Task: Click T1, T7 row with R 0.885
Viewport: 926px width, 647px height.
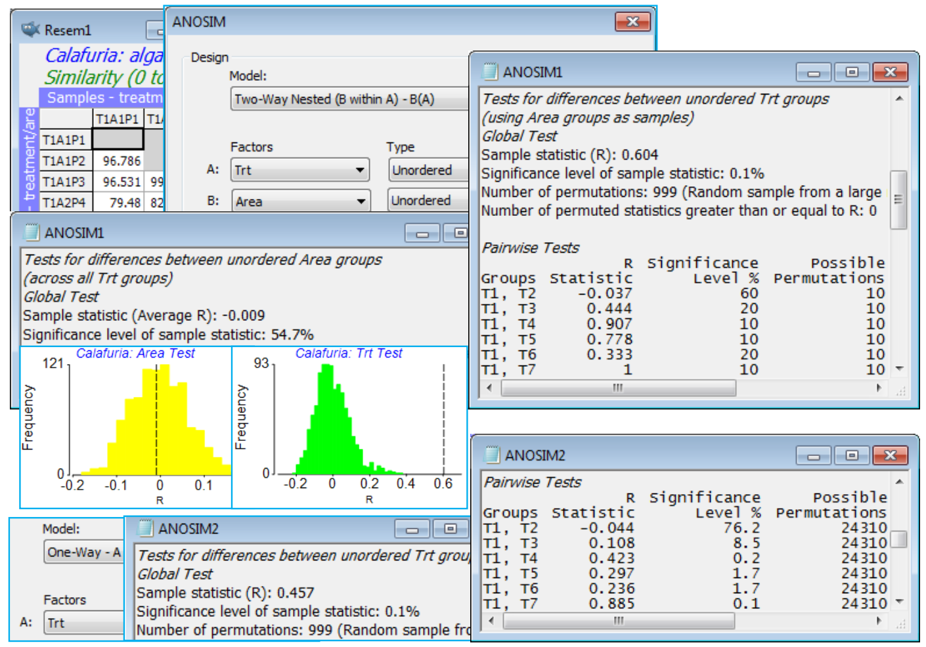Action: point(685,603)
